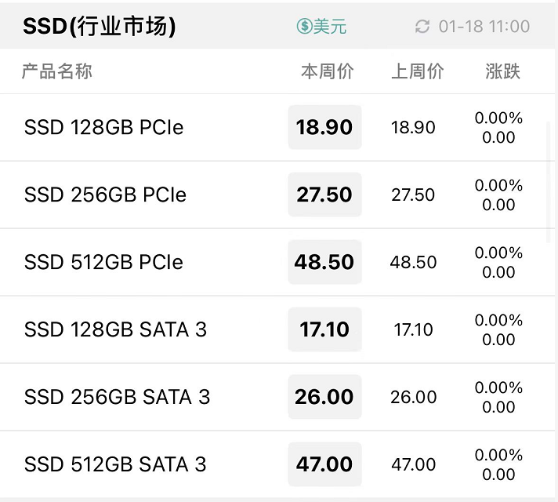The height and width of the screenshot is (502, 558).
Task: Click the vertical scrollbar on right edge
Action: point(548,183)
